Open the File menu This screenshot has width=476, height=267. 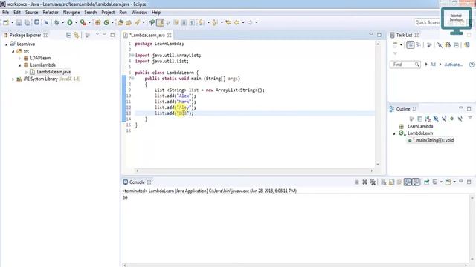[5, 13]
